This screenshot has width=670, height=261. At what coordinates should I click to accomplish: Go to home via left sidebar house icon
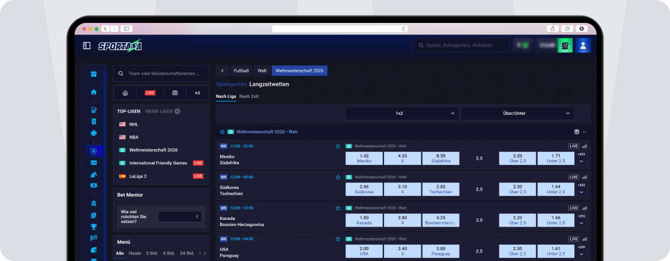click(94, 92)
